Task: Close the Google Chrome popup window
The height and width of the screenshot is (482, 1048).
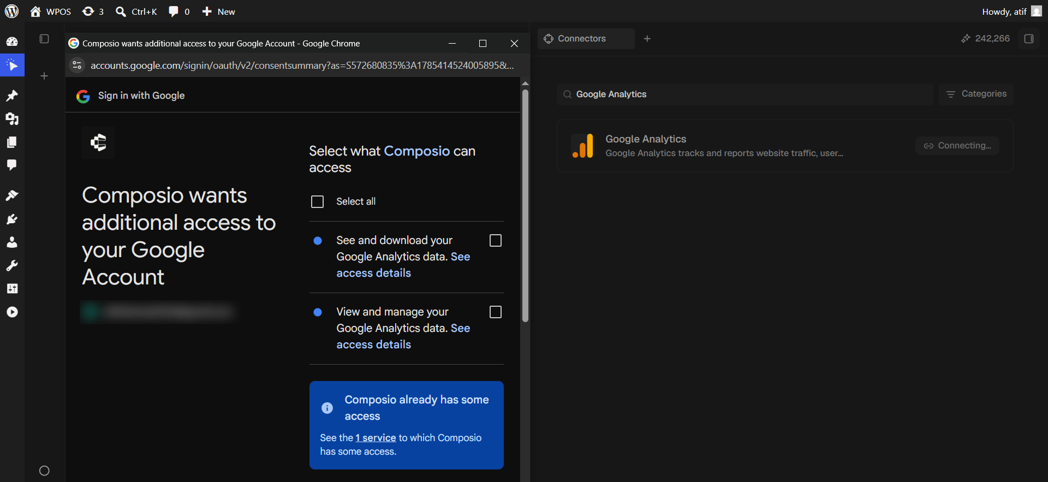Action: 514,43
